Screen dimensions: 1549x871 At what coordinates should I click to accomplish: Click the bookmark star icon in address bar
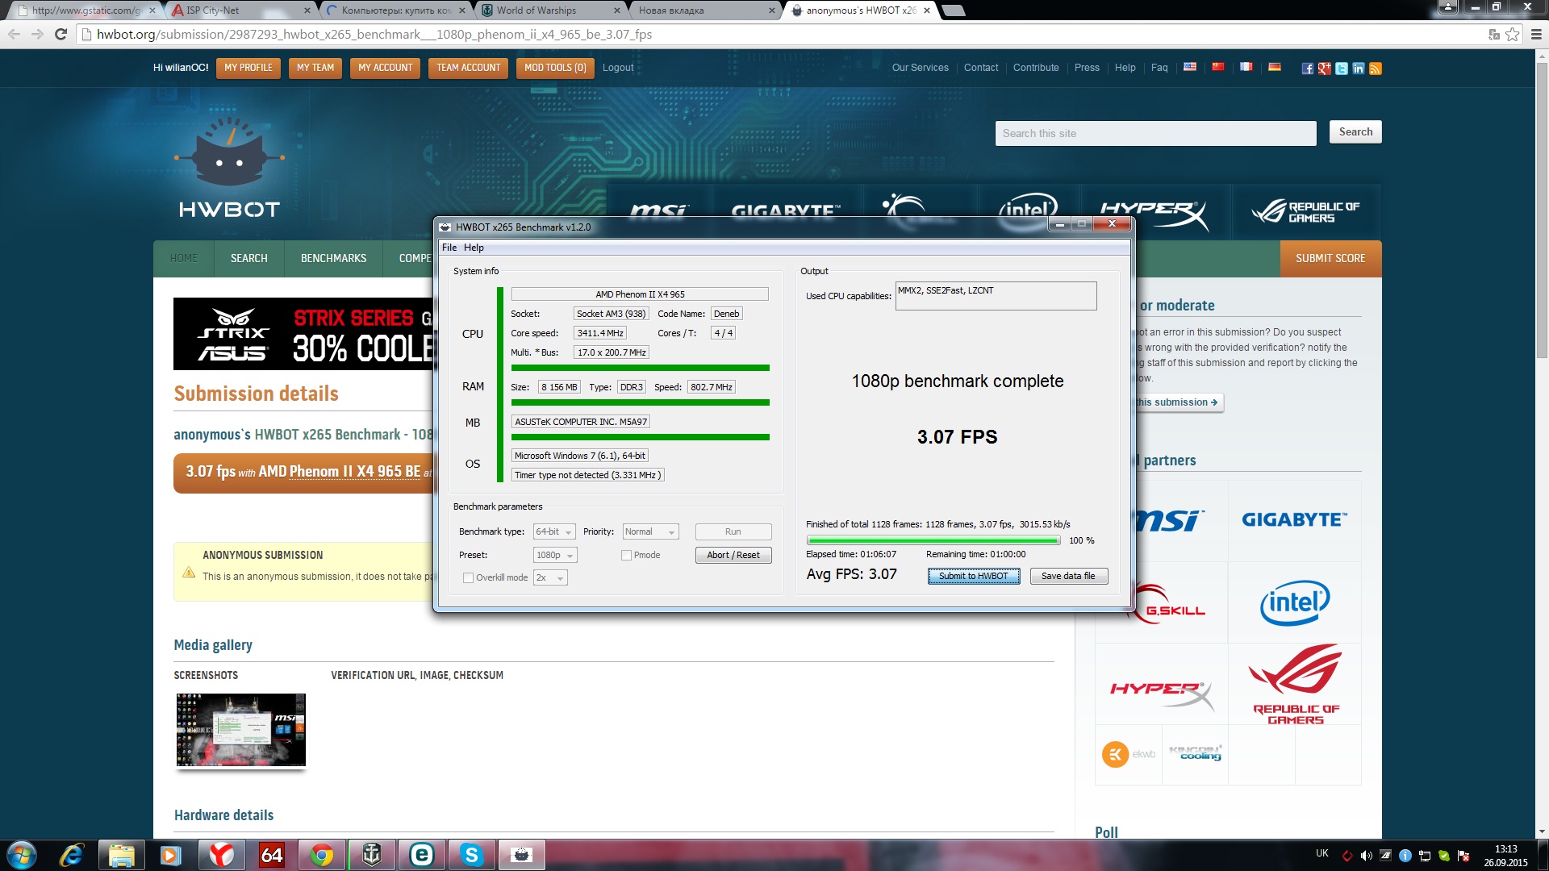tap(1513, 34)
